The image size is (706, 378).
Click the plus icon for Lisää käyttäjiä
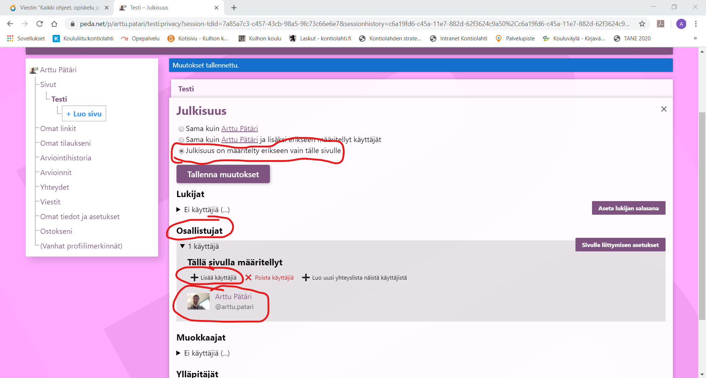click(195, 278)
